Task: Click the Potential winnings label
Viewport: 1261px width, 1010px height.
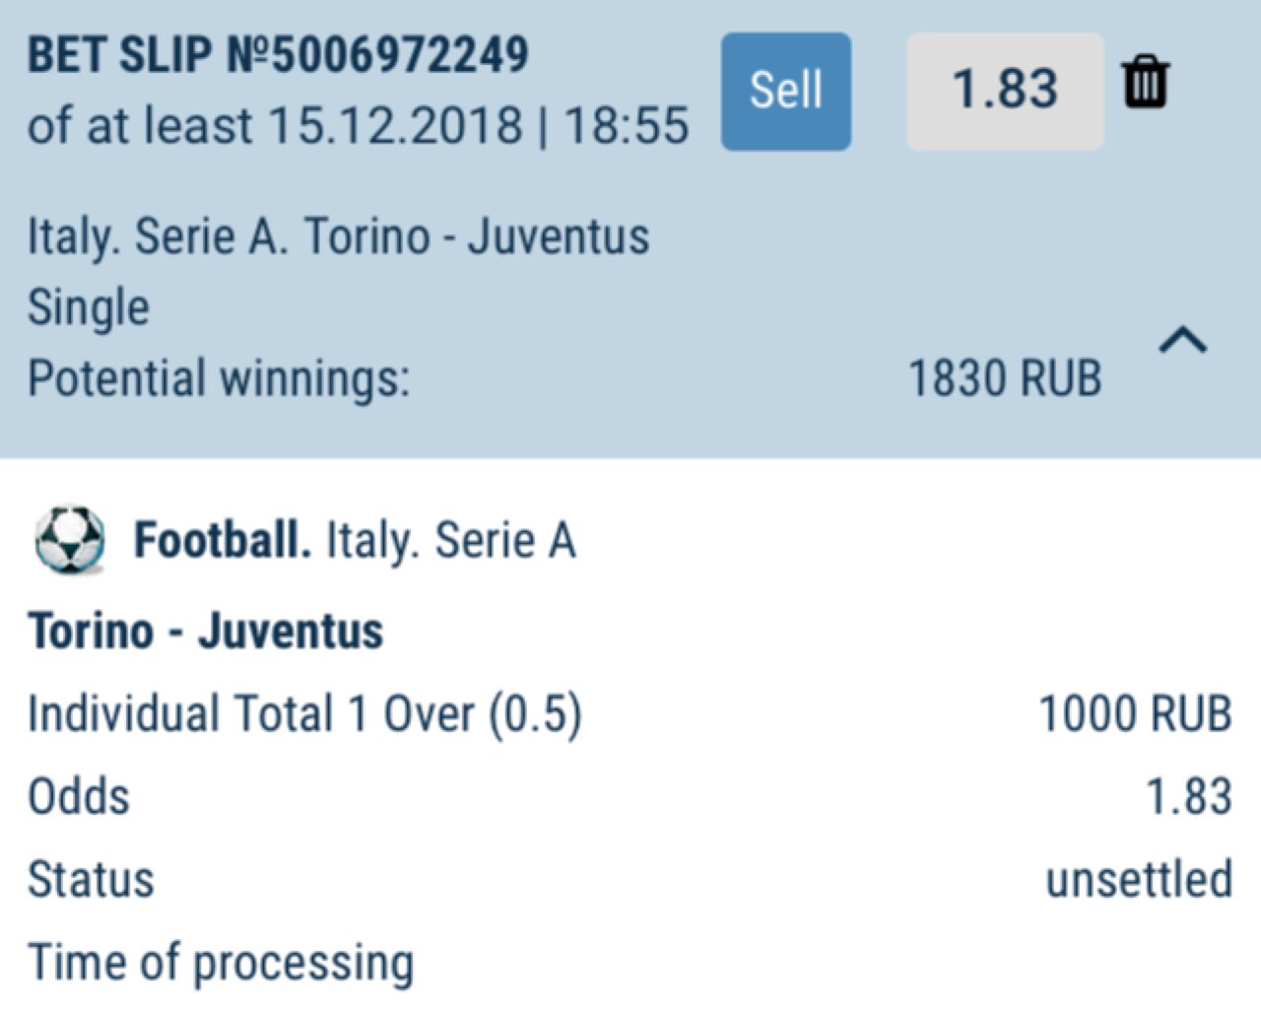Action: [x=219, y=378]
